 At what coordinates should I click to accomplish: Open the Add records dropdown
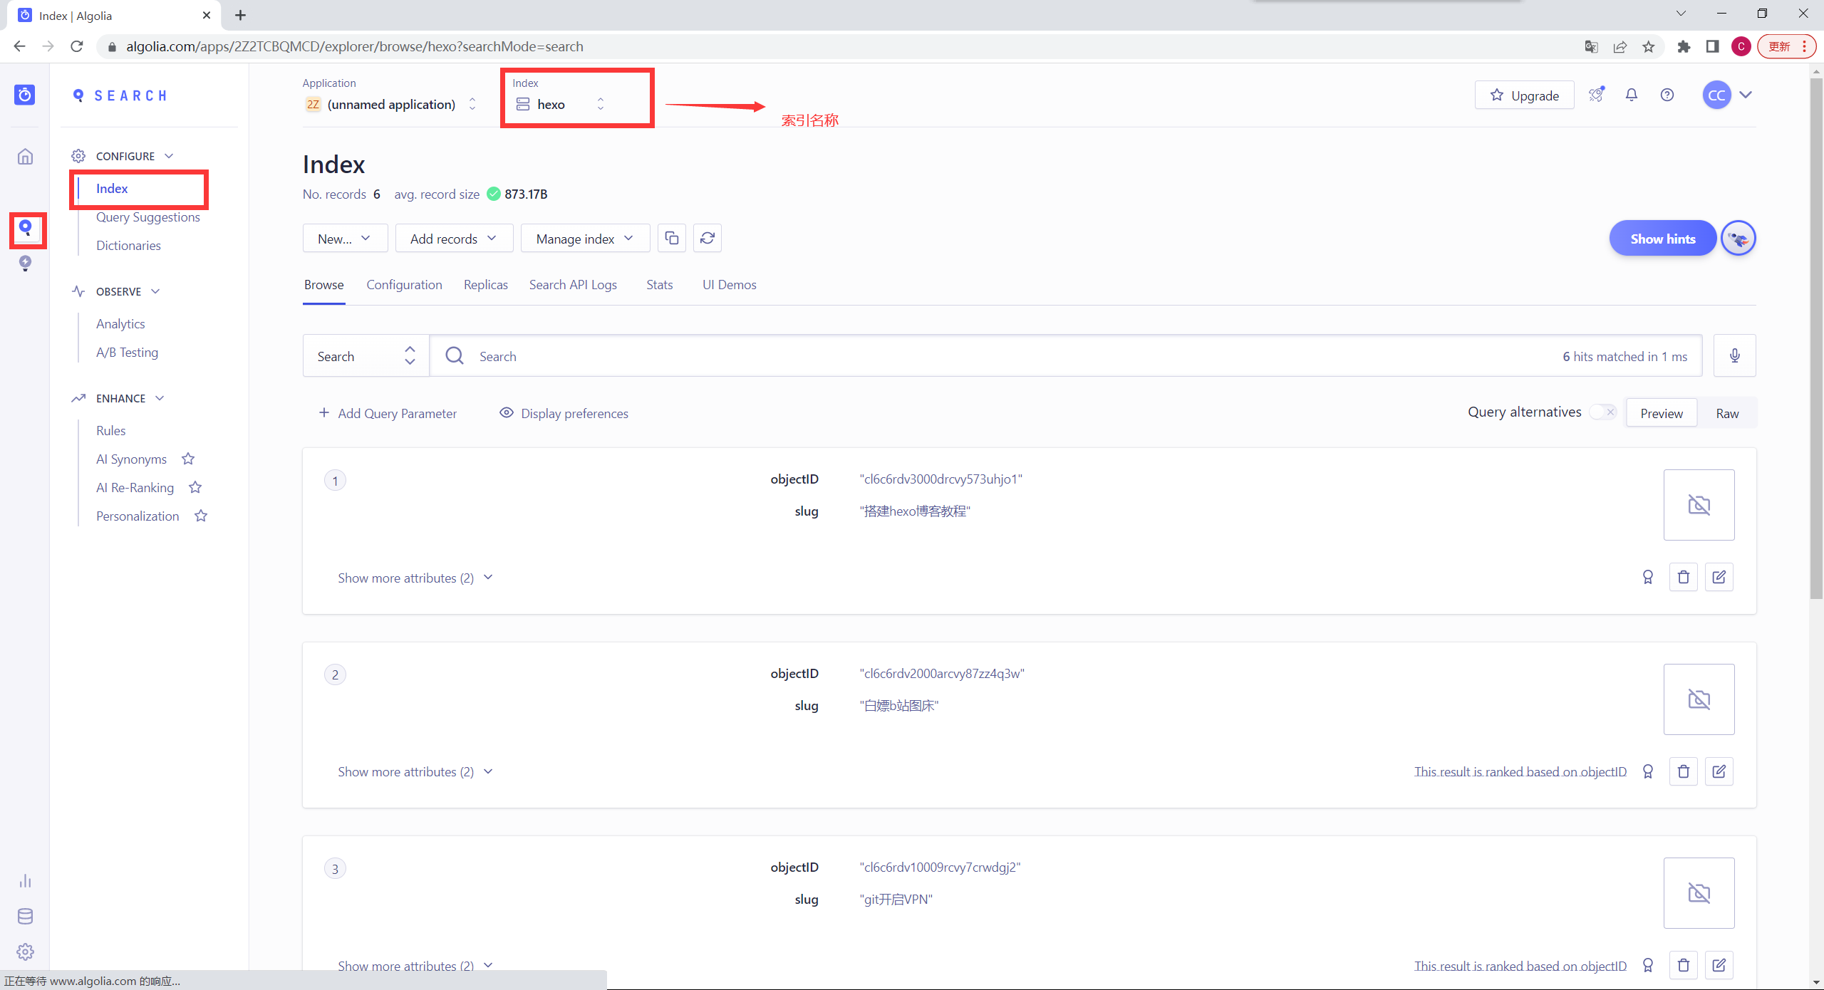pos(453,239)
